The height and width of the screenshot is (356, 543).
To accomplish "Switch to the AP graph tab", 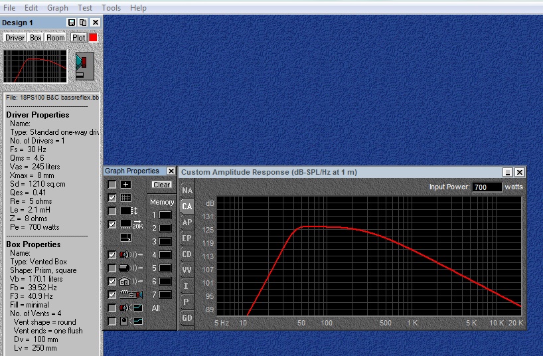I will (x=187, y=222).
